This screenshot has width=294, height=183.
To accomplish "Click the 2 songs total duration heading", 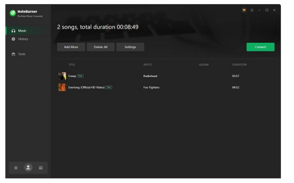I will pyautogui.click(x=98, y=27).
